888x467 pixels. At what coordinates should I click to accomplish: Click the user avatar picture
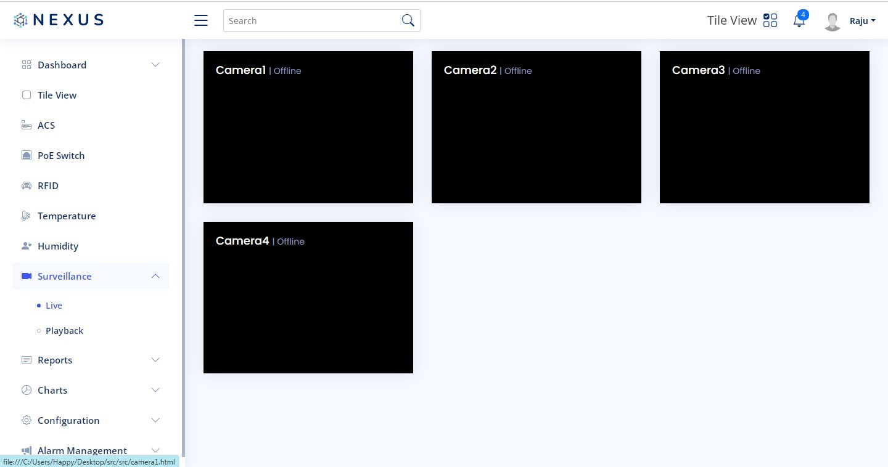click(832, 22)
